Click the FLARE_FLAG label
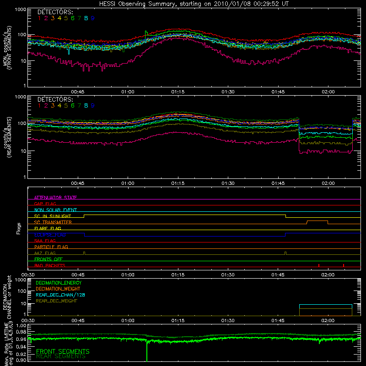366x366 pixels. point(48,228)
